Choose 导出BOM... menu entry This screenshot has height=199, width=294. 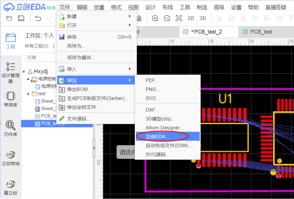tap(96, 89)
